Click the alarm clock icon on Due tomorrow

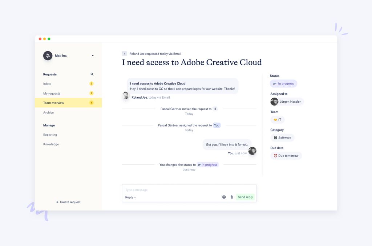pyautogui.click(x=275, y=155)
